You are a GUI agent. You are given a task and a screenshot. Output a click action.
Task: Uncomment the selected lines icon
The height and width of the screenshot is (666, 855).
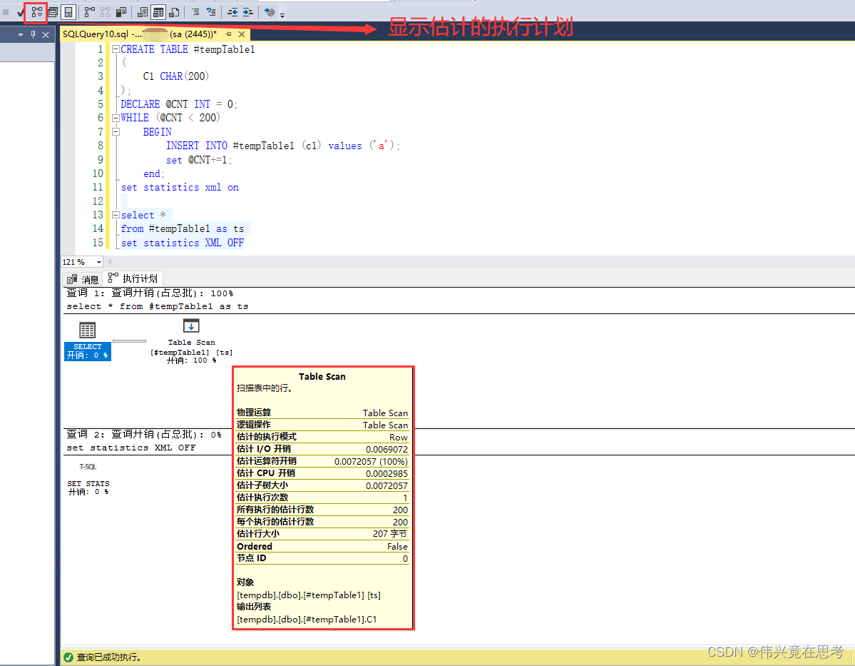pyautogui.click(x=211, y=12)
